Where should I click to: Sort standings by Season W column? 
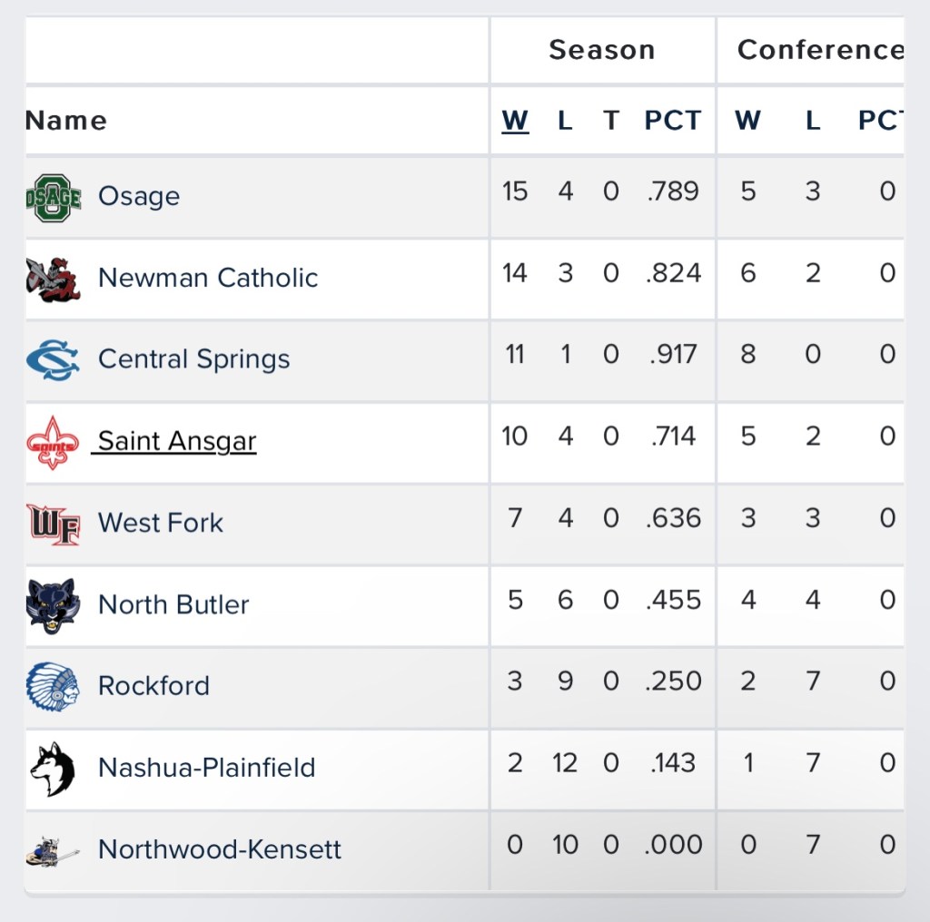[515, 121]
